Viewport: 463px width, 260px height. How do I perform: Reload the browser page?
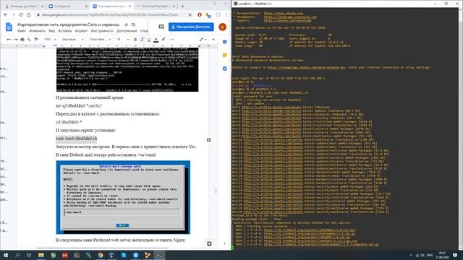tap(21, 14)
